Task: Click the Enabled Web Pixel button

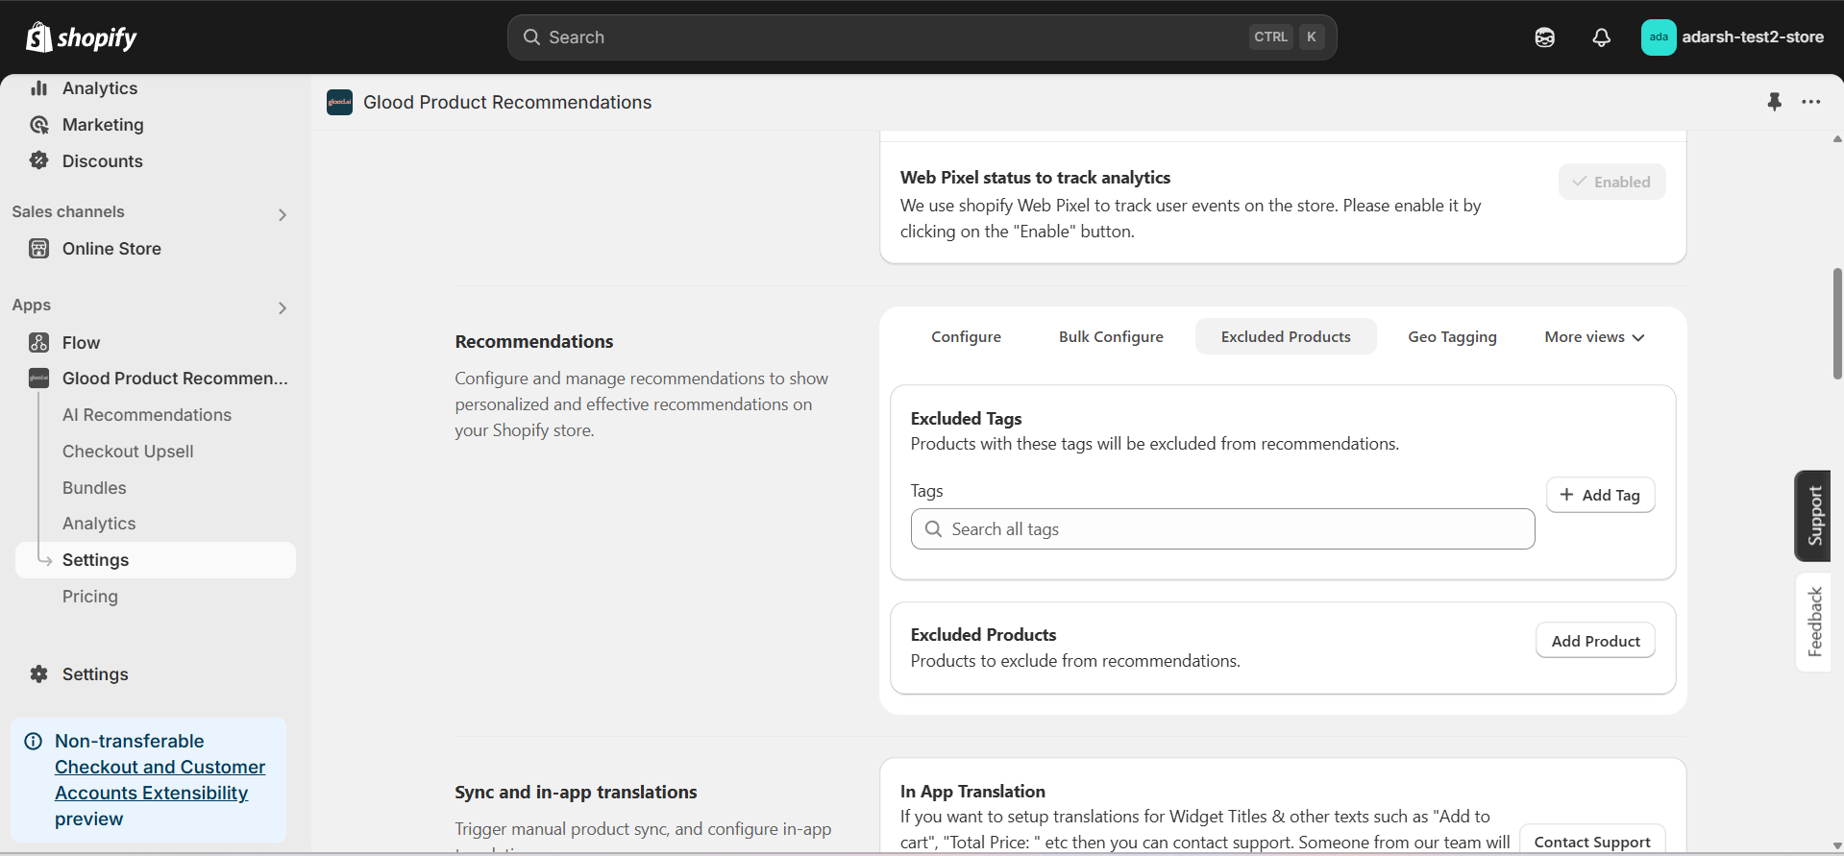Action: tap(1611, 182)
